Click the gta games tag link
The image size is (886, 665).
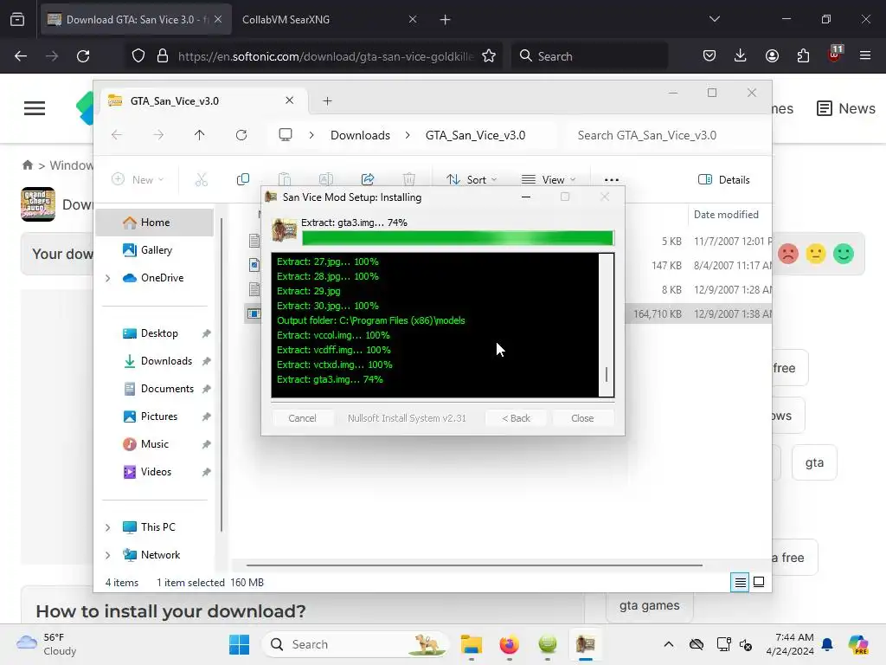click(649, 605)
